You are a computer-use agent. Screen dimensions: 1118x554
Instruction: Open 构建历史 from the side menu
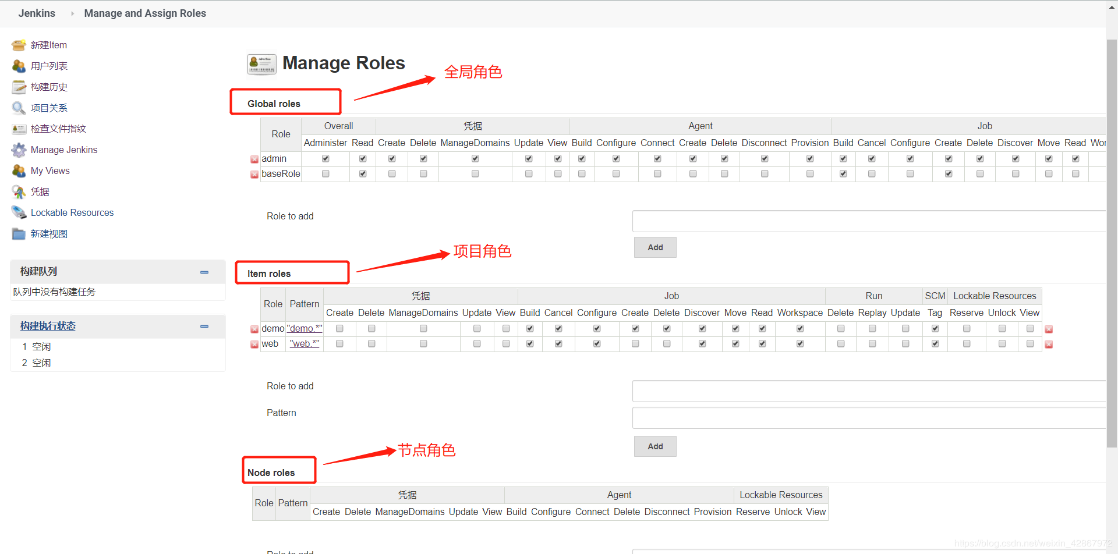coord(49,87)
